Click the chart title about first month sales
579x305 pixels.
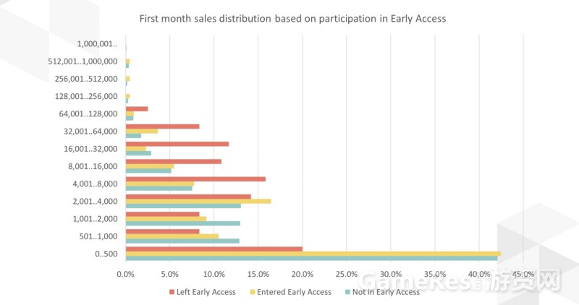(292, 19)
